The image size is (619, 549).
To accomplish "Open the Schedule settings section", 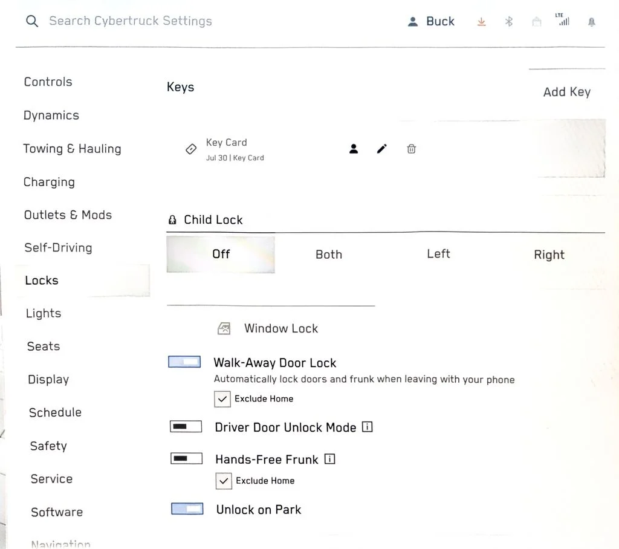I will pyautogui.click(x=55, y=412).
